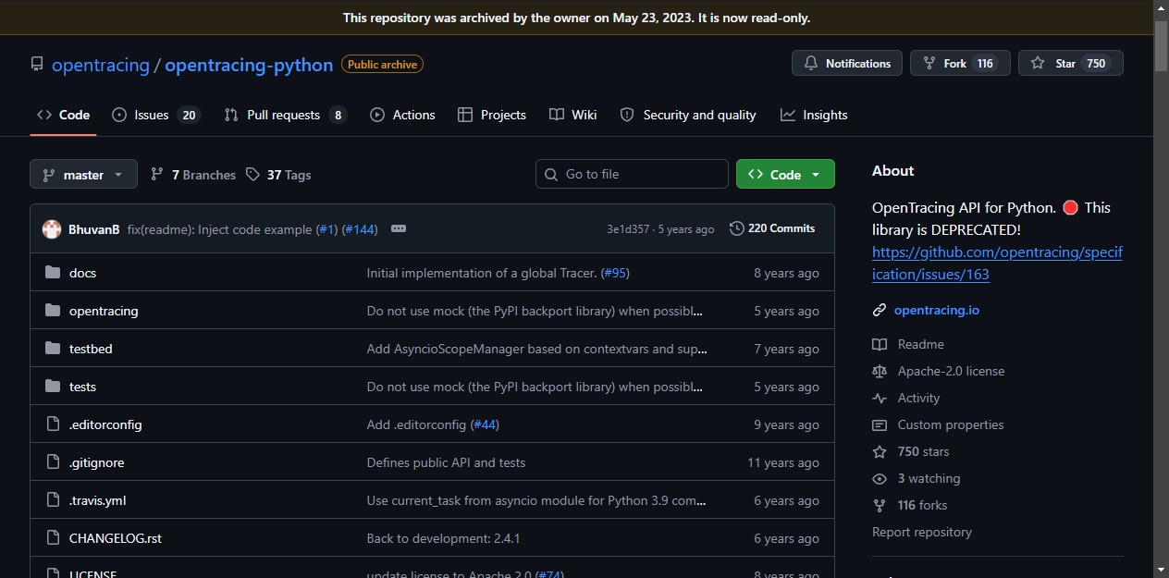Click the .travis.yml file icon
Image resolution: width=1169 pixels, height=578 pixels.
53,500
